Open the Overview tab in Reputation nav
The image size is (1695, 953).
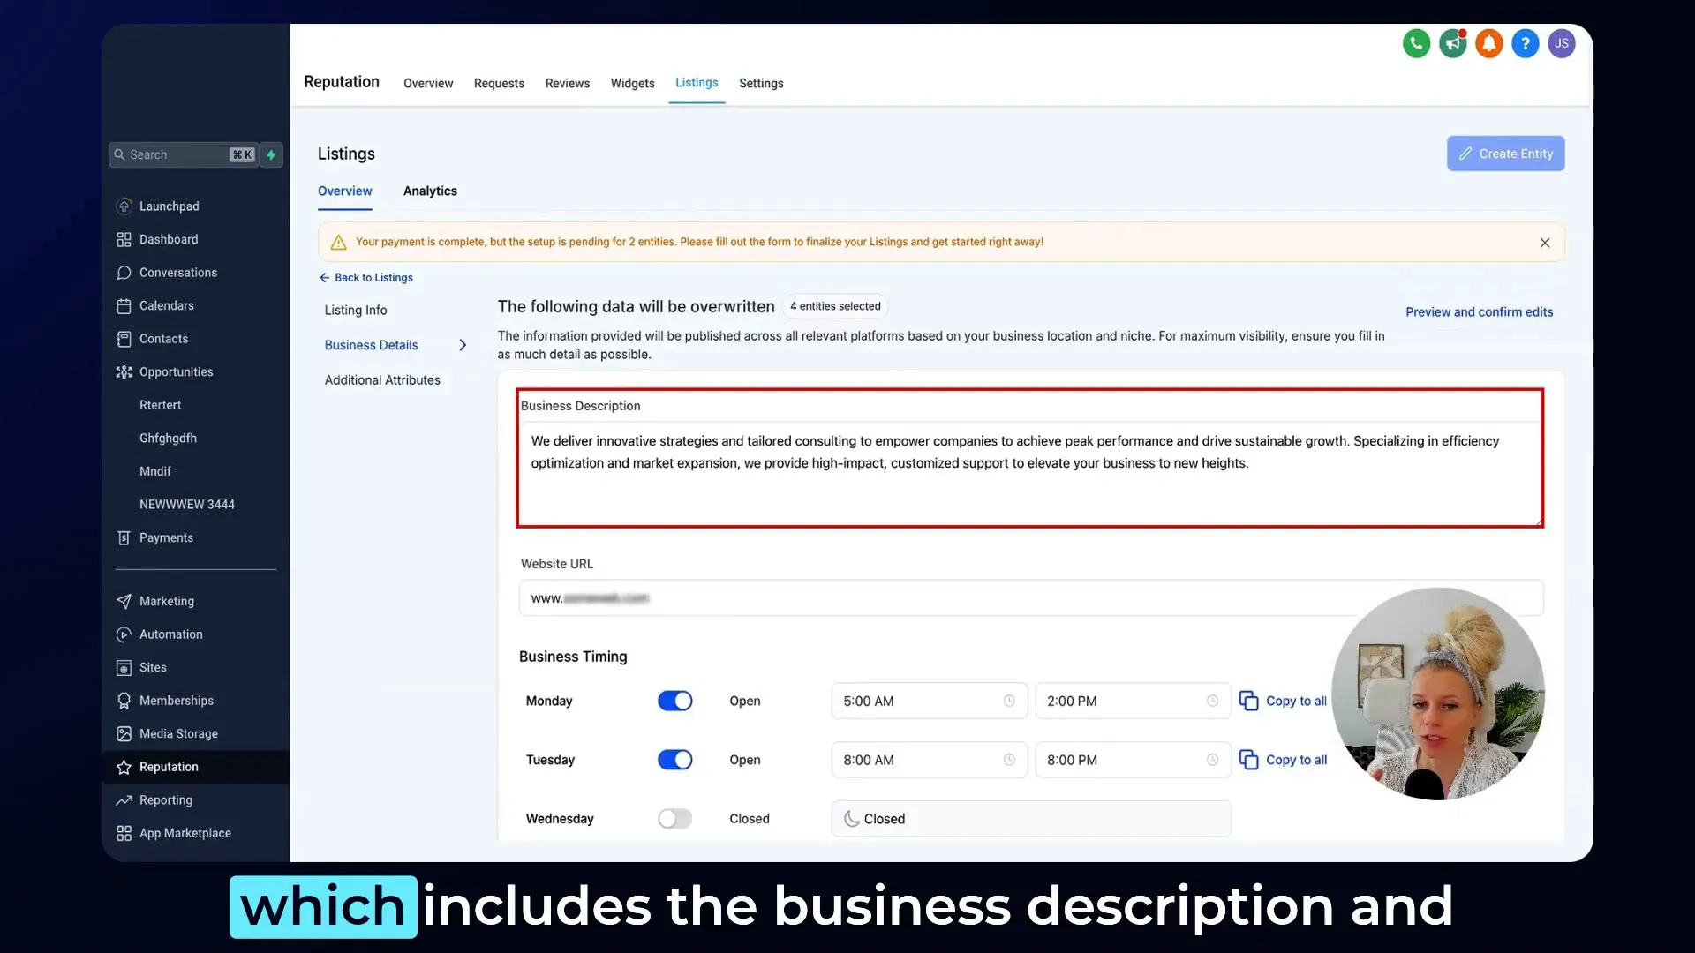428,83
